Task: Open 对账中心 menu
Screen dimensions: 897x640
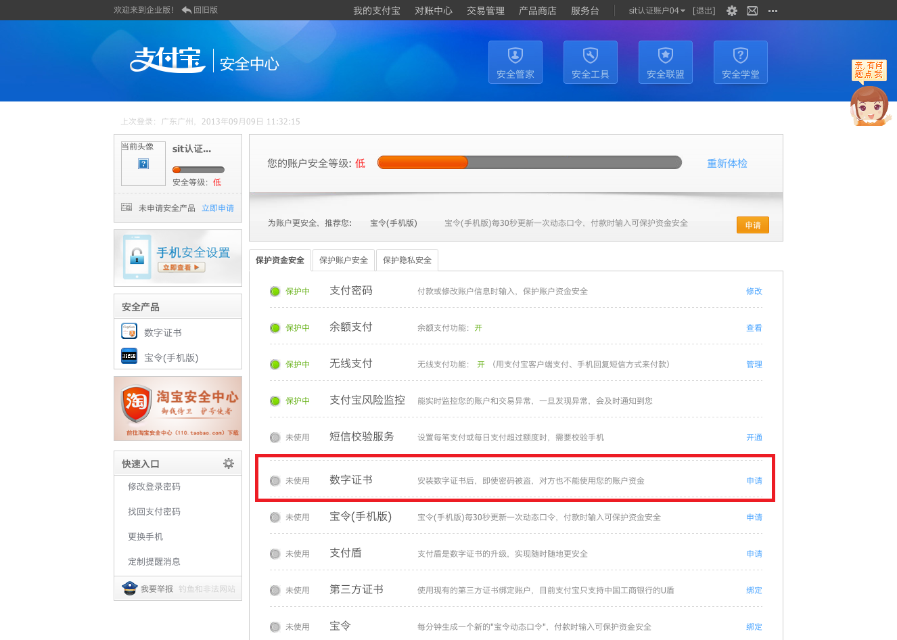Action: pos(434,11)
